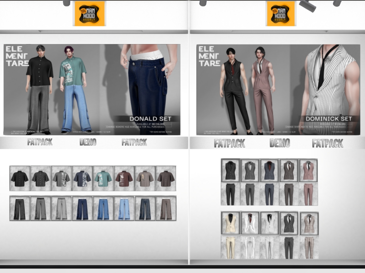Select white trousers below the red-tie white vest

[x=250, y=247]
